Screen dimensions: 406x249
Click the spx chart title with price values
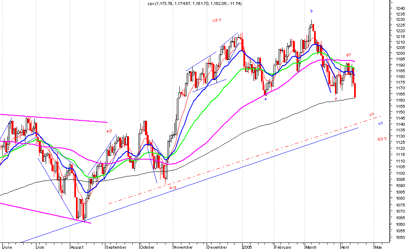coord(194,4)
